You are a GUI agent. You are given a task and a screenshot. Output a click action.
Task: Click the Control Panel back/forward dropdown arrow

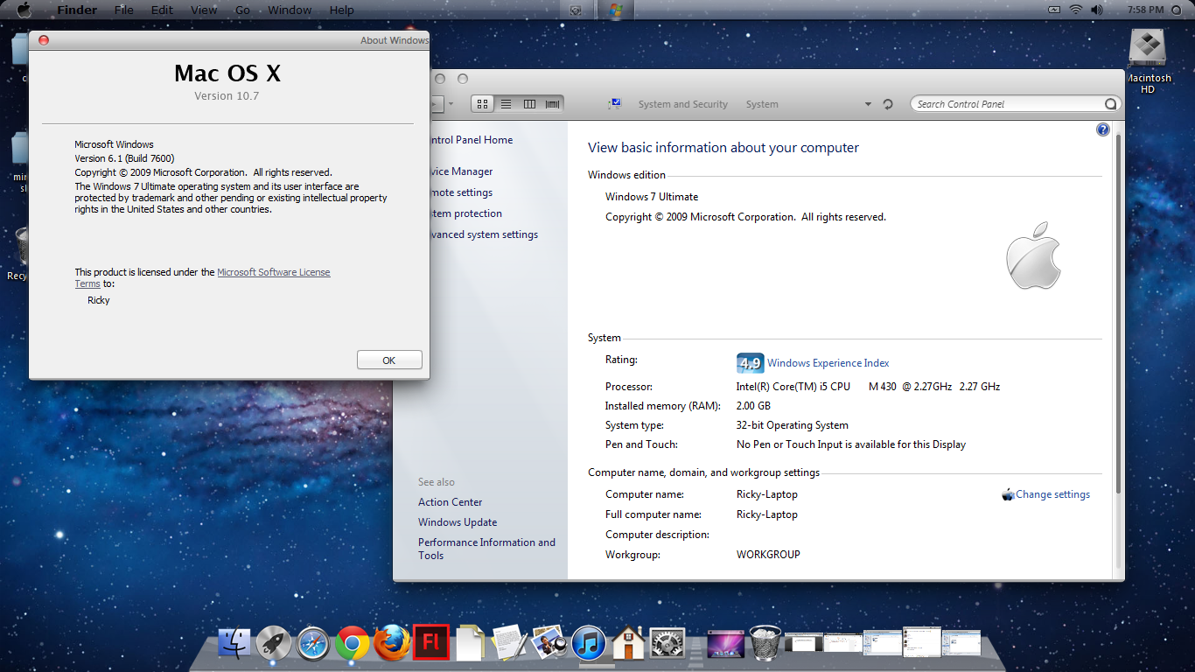[451, 104]
